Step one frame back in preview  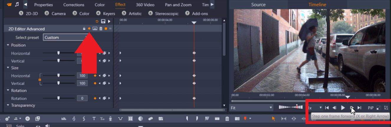[334, 108]
